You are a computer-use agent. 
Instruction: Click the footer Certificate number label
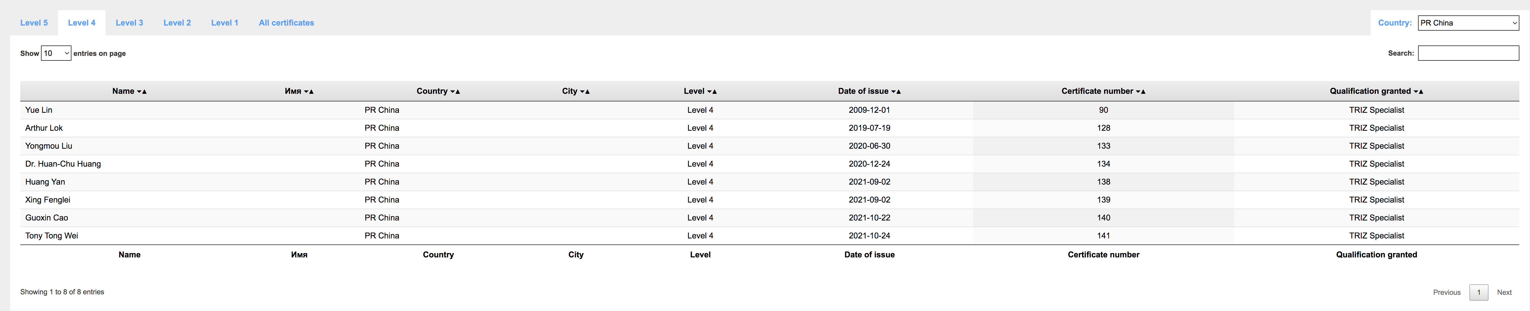coord(1104,255)
